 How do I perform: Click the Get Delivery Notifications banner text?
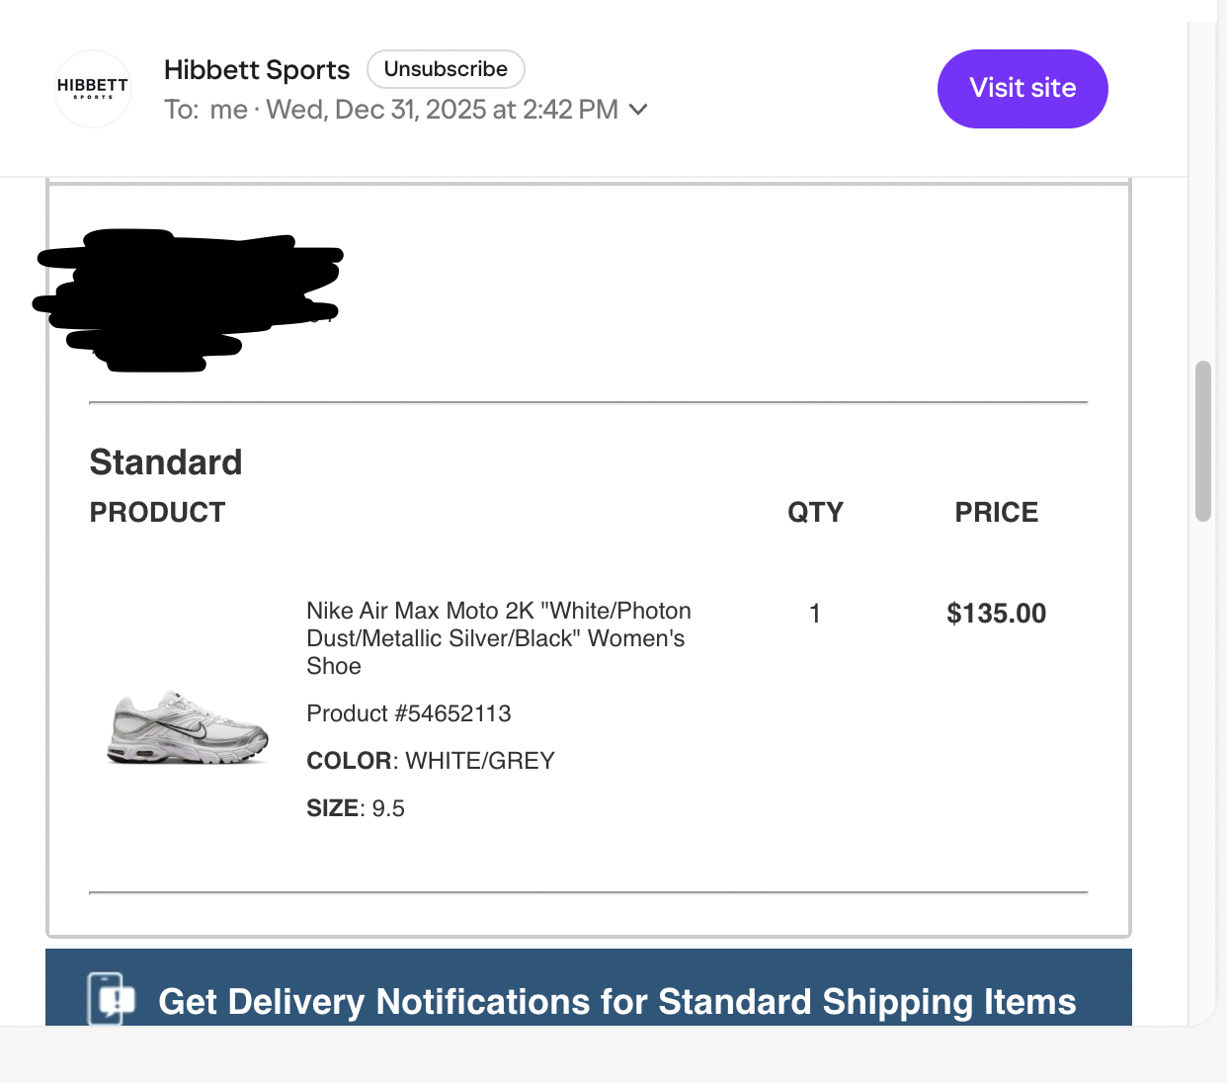(x=616, y=1001)
